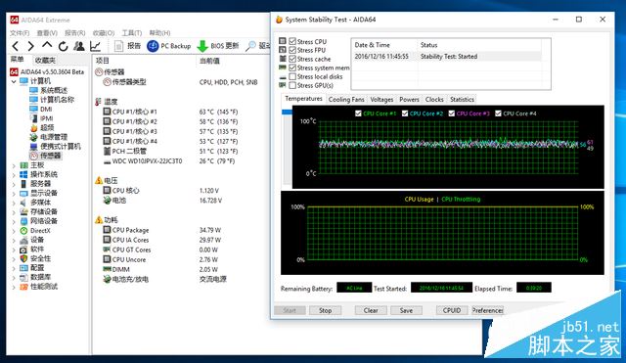626x363 pixels.
Task: Click the Clear button
Action: tap(371, 310)
